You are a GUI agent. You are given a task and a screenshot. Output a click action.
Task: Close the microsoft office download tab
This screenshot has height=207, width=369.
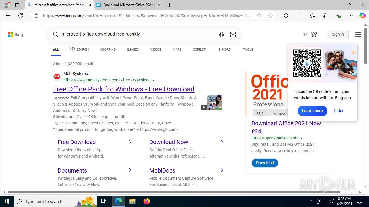pyautogui.click(x=90, y=5)
